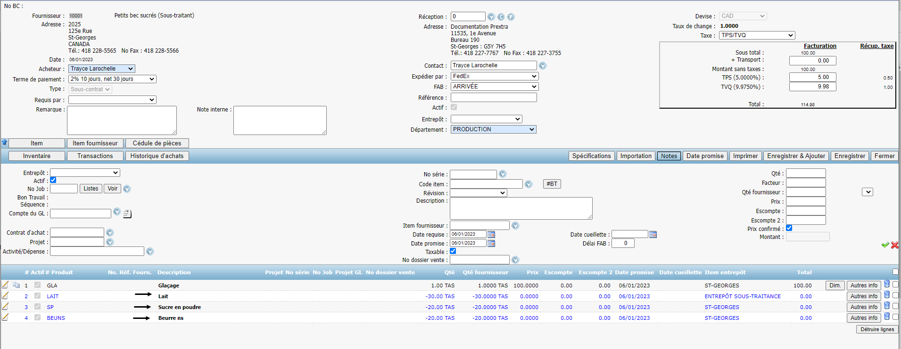The image size is (901, 349).
Task: Click the trash icon on the SP row
Action: tap(886, 306)
